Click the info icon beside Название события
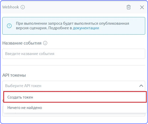This screenshot has height=124, width=148. point(45,43)
